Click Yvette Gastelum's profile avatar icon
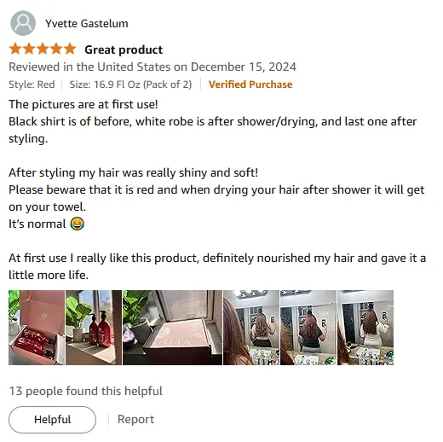This screenshot has width=443, height=442. [x=23, y=23]
